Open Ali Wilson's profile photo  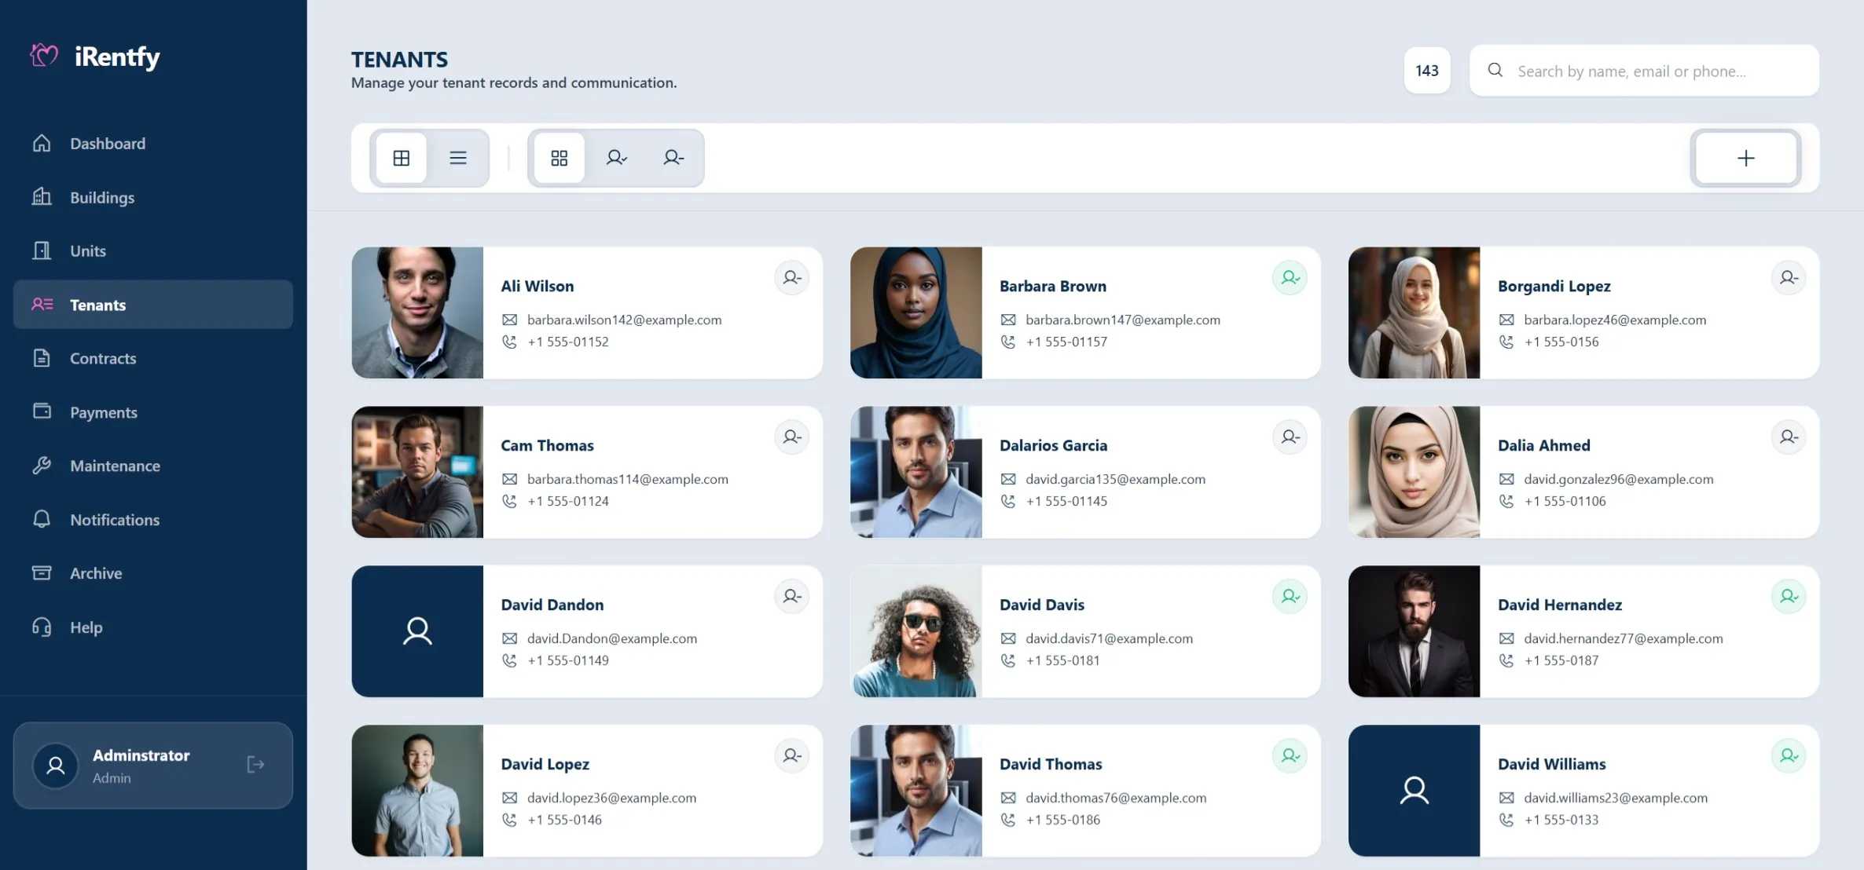point(417,313)
